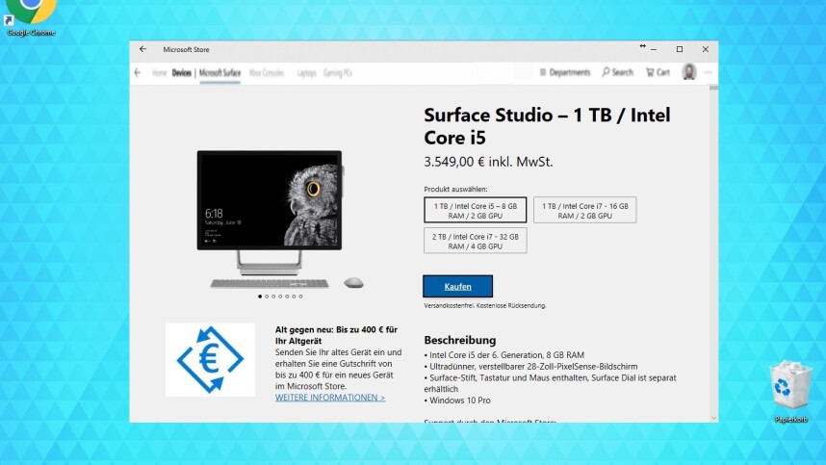Go back using navigation bar arrow
826x465 pixels.
(138, 72)
